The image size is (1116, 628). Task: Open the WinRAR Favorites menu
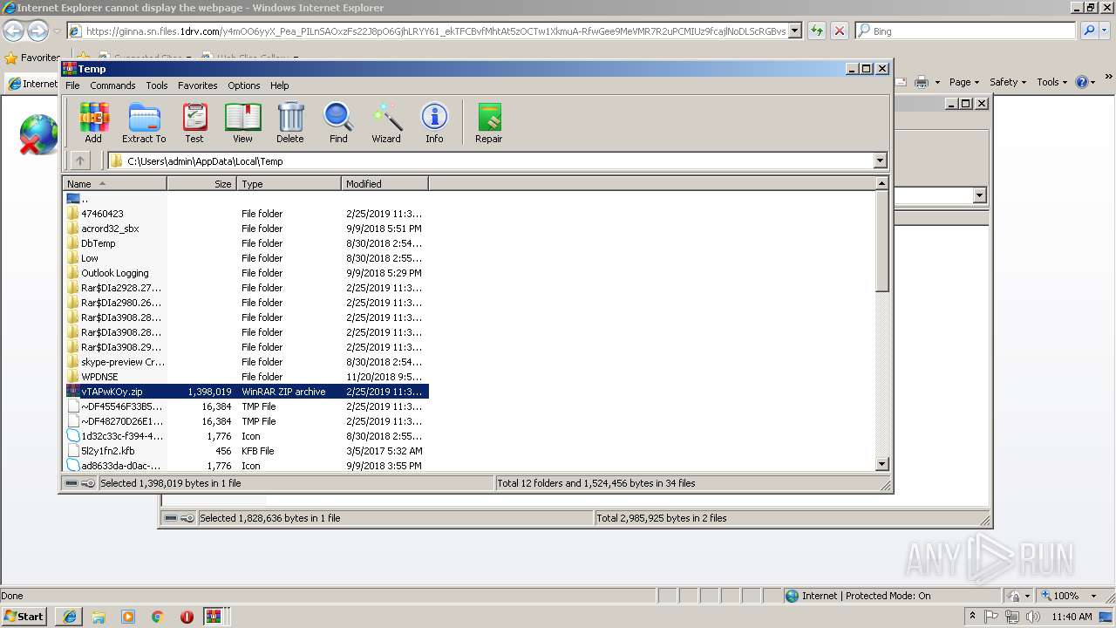tap(198, 85)
